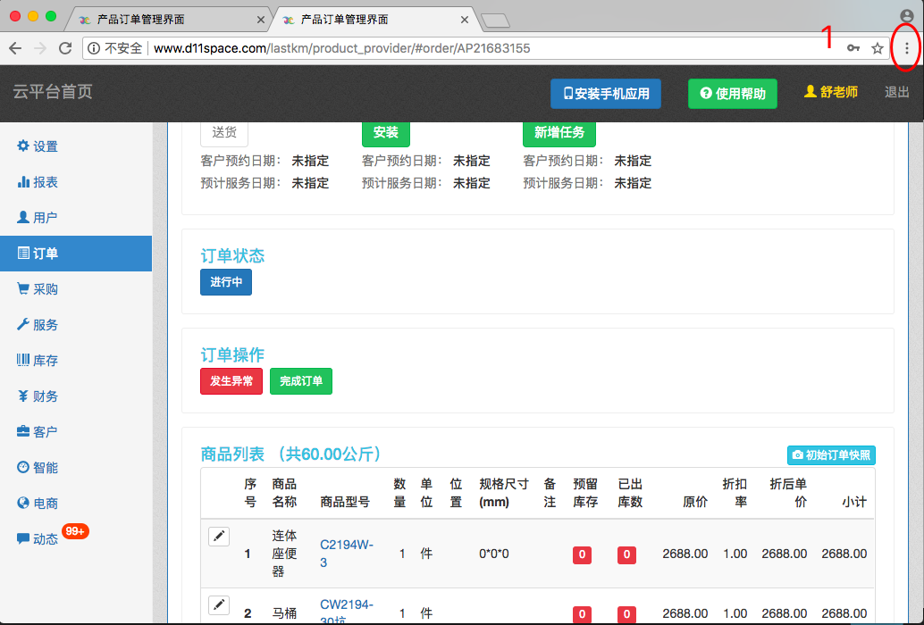
Task: Go back to the previous page
Action: tap(15, 48)
